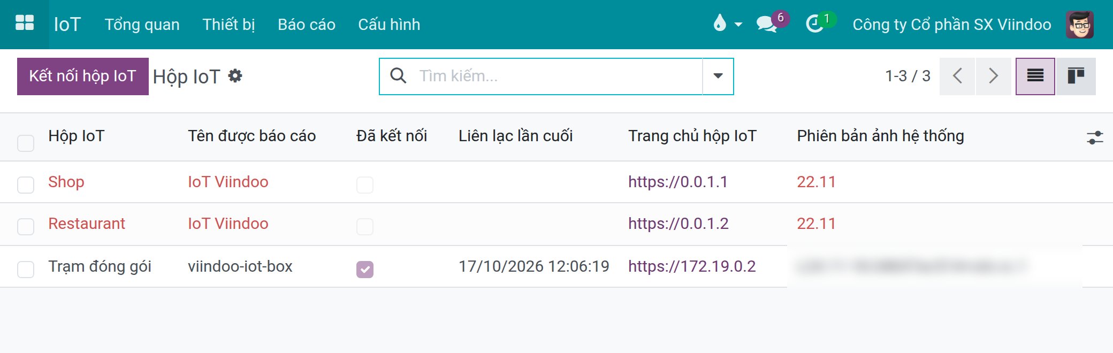The height and width of the screenshot is (353, 1113).
Task: Click IoT Viindoo in Restaurant row
Action: click(228, 224)
